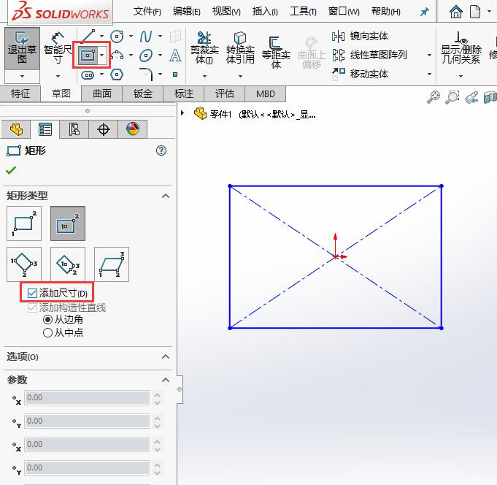Select the Line sketch tool
The height and width of the screenshot is (485, 497).
coord(88,36)
